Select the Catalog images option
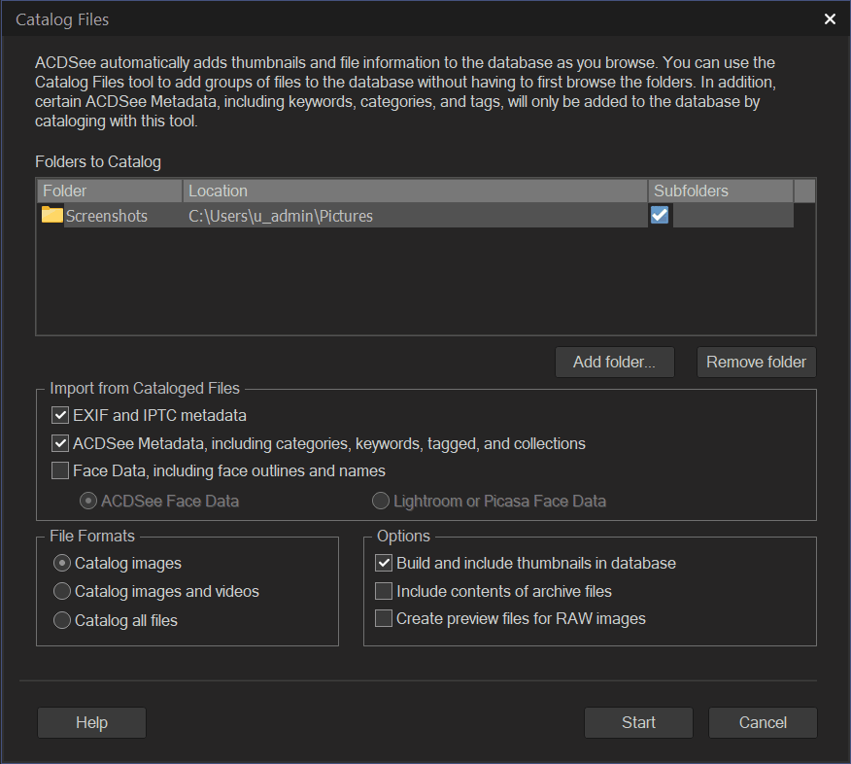This screenshot has height=764, width=851. 62,564
